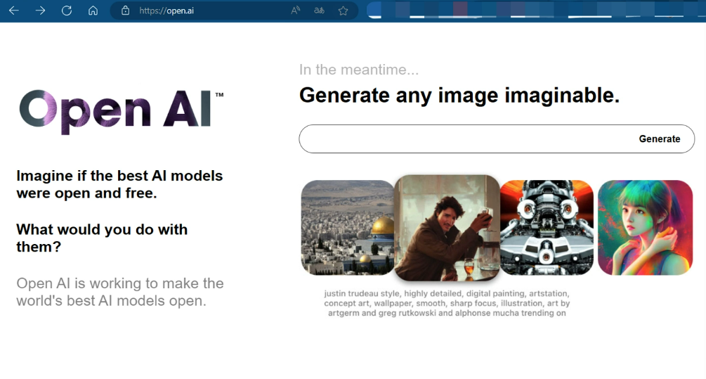Go back using the browser back arrow
The height and width of the screenshot is (379, 706).
[x=14, y=11]
